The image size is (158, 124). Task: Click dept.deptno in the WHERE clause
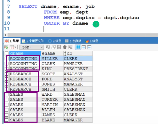coord(121,18)
